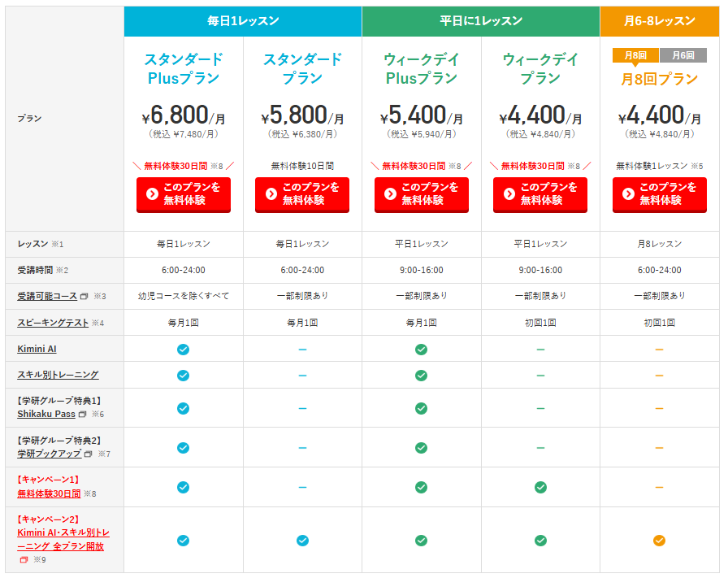This screenshot has height=578, width=728.
Task: Start free trial for ウィークデイプラン
Action: 540,194
